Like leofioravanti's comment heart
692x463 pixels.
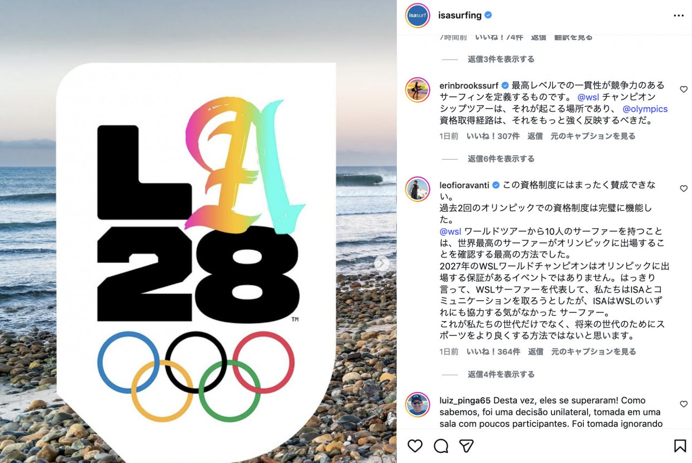tap(683, 188)
